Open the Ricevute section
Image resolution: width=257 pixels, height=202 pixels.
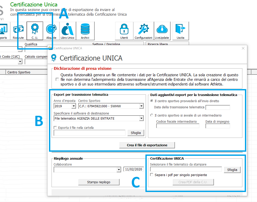click(x=18, y=31)
